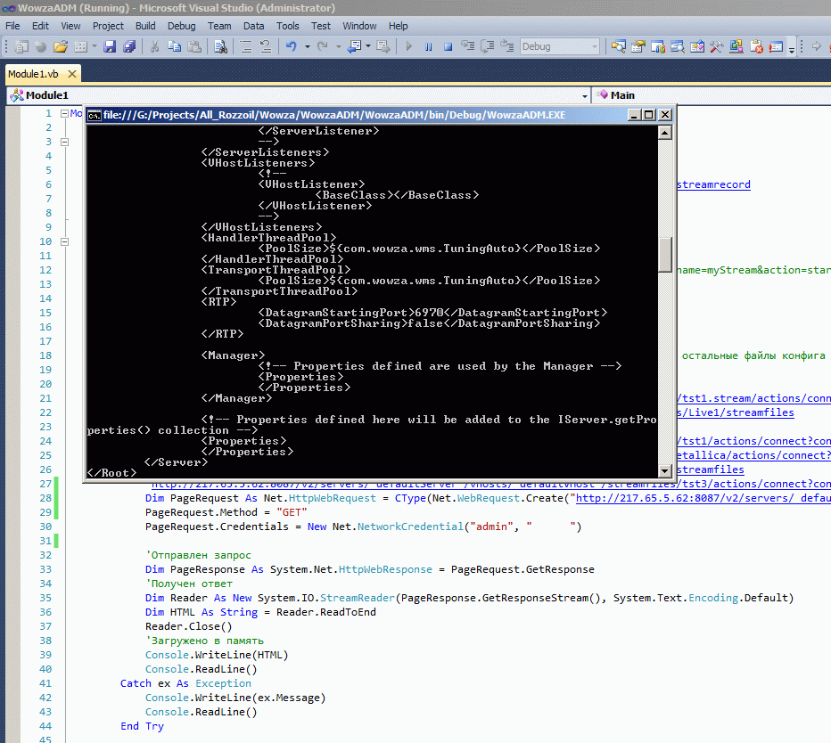Open the Edit menu

[x=40, y=26]
